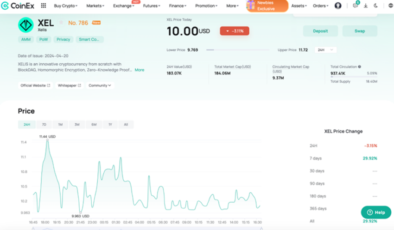
Task: Open the Orders dropdown
Action: click(x=321, y=6)
